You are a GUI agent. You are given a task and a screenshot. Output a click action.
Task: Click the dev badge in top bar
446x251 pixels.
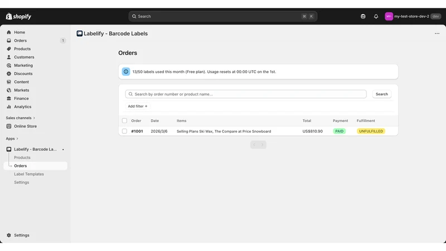pos(435,17)
